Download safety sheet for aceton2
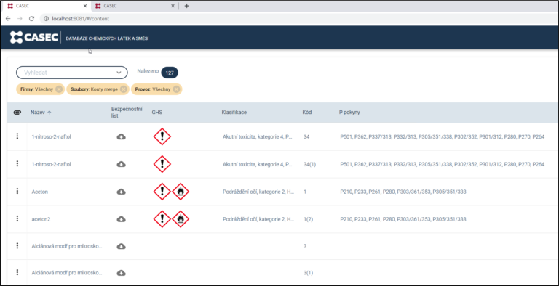The width and height of the screenshot is (559, 286). pyautogui.click(x=122, y=219)
